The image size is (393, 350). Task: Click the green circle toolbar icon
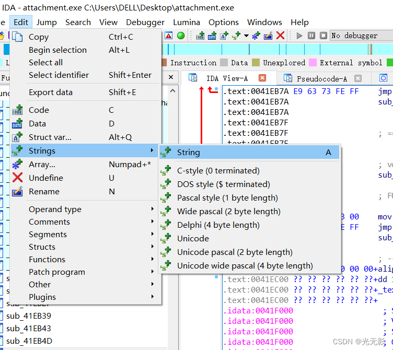[x=180, y=36]
